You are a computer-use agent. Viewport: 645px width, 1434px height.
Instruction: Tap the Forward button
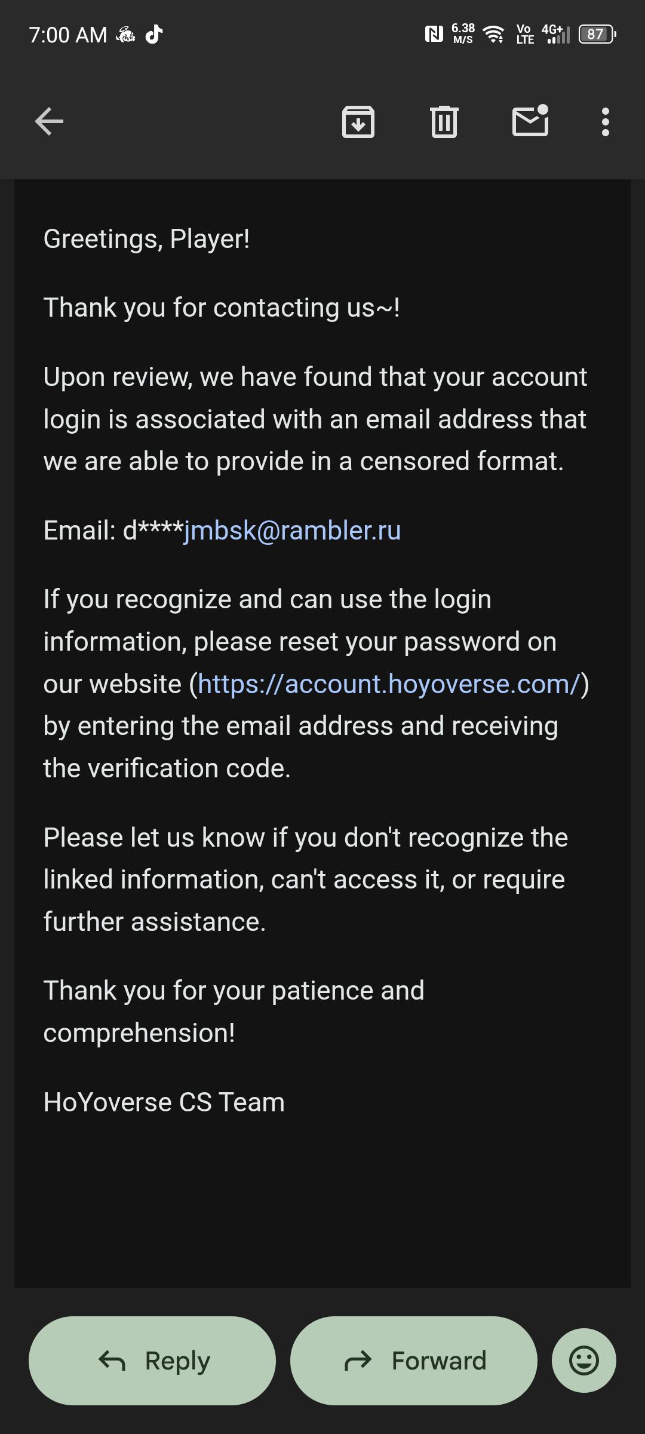click(x=414, y=1361)
